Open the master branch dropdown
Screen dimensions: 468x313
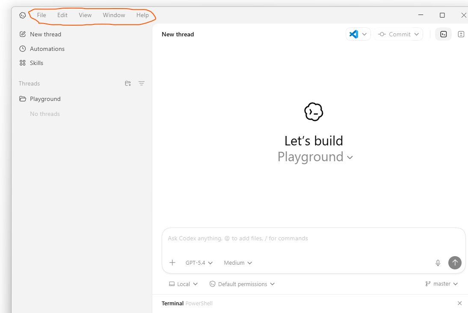(x=441, y=284)
